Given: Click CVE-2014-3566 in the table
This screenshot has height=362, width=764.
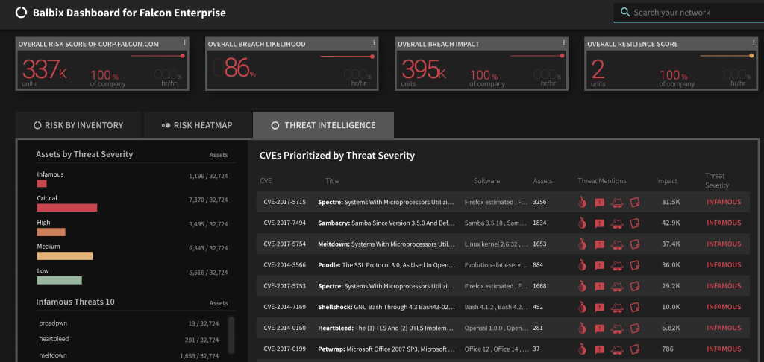Looking at the screenshot, I should click(x=284, y=264).
